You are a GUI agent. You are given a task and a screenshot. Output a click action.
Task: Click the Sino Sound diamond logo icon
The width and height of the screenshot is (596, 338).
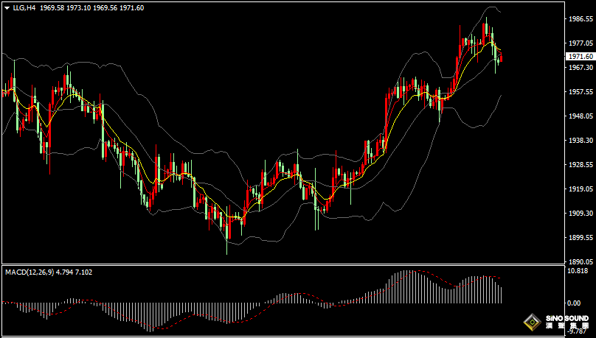point(531,321)
